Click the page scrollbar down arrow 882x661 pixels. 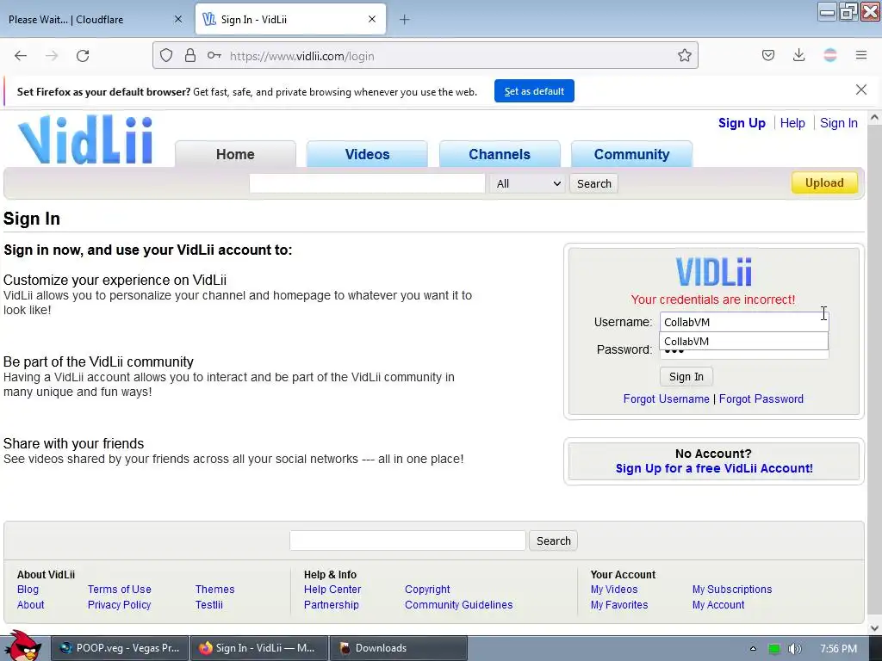coord(874,628)
